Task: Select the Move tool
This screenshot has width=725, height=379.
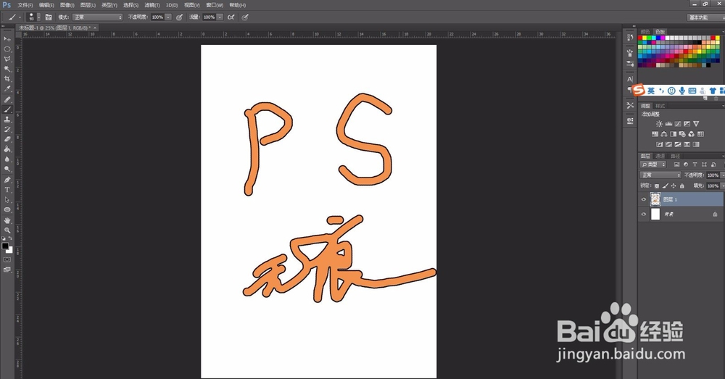Action: click(x=7, y=39)
